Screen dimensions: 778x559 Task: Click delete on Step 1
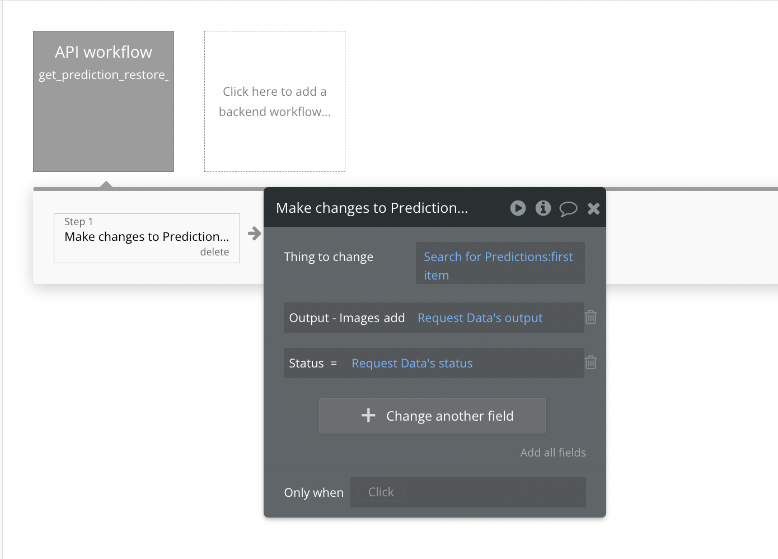tap(214, 252)
